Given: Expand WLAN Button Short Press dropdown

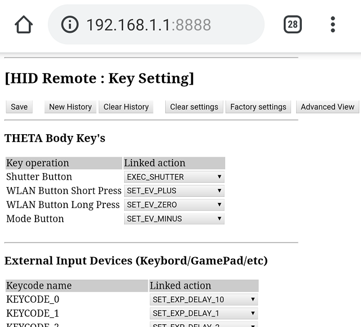Looking at the screenshot, I should pos(174,191).
